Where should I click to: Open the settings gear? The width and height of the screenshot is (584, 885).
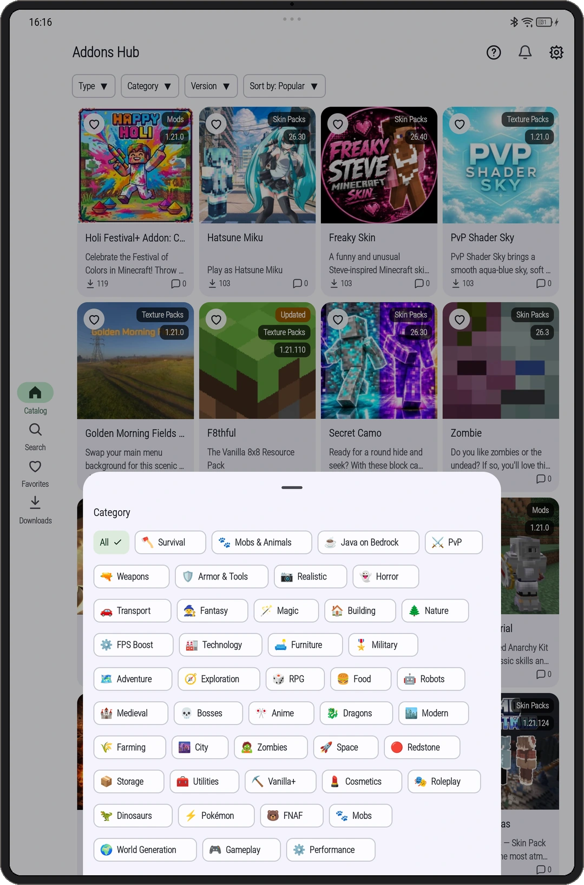pos(556,53)
